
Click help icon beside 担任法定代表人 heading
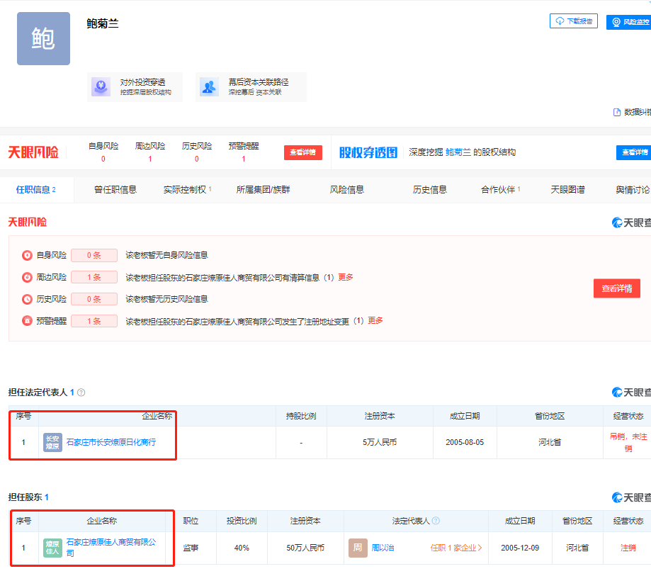[x=81, y=393]
